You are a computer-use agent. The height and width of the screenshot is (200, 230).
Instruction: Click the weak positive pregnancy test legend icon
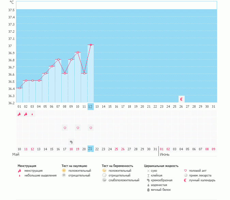(104, 180)
